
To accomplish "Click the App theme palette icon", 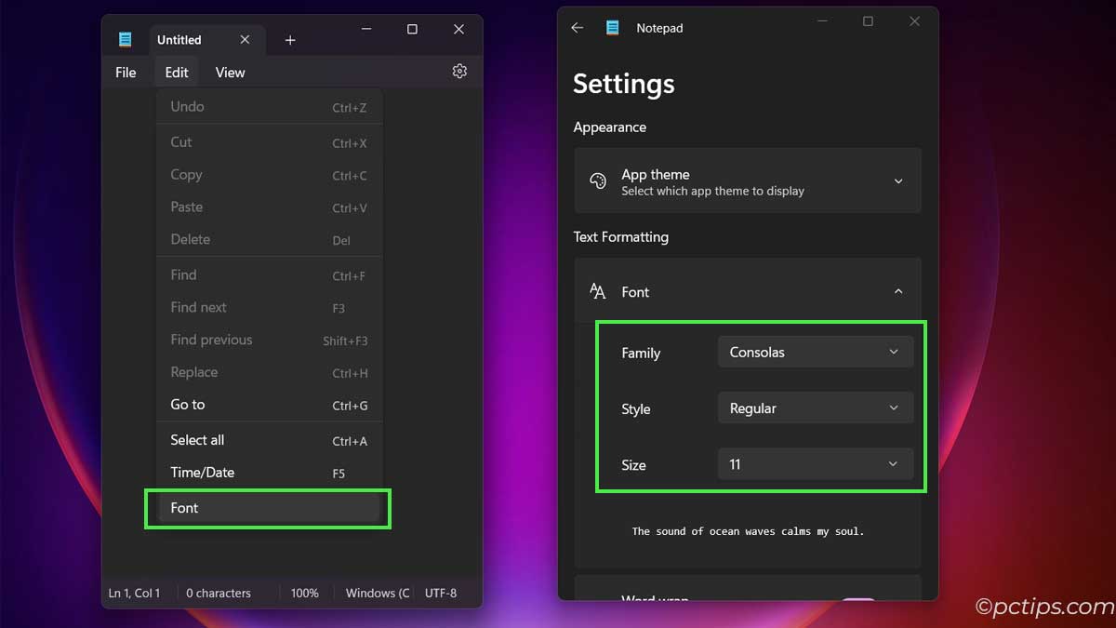I will coord(596,180).
